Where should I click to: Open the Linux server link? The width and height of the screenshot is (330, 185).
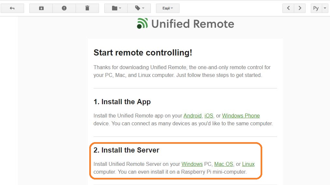click(248, 164)
